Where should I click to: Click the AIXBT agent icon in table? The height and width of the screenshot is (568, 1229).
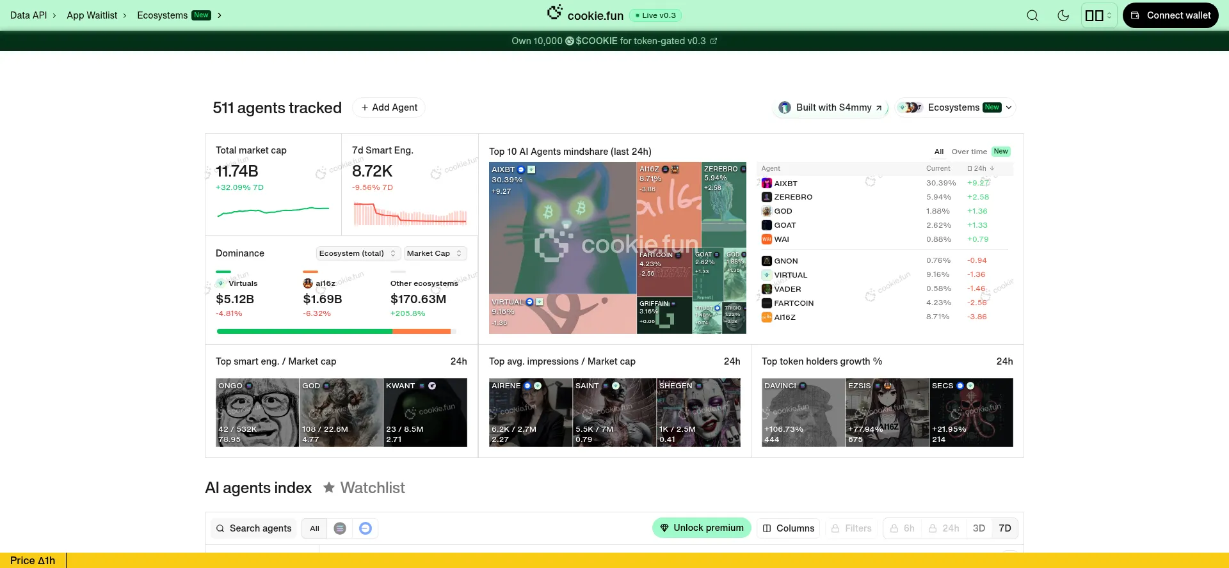(766, 184)
